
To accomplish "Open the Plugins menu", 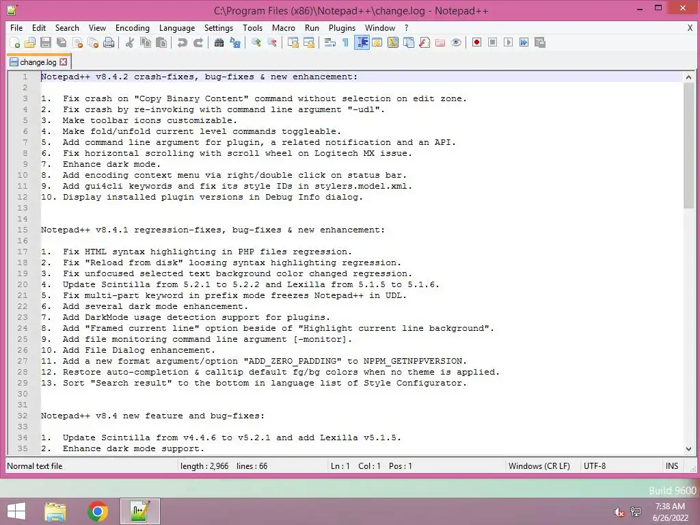I will tap(342, 27).
